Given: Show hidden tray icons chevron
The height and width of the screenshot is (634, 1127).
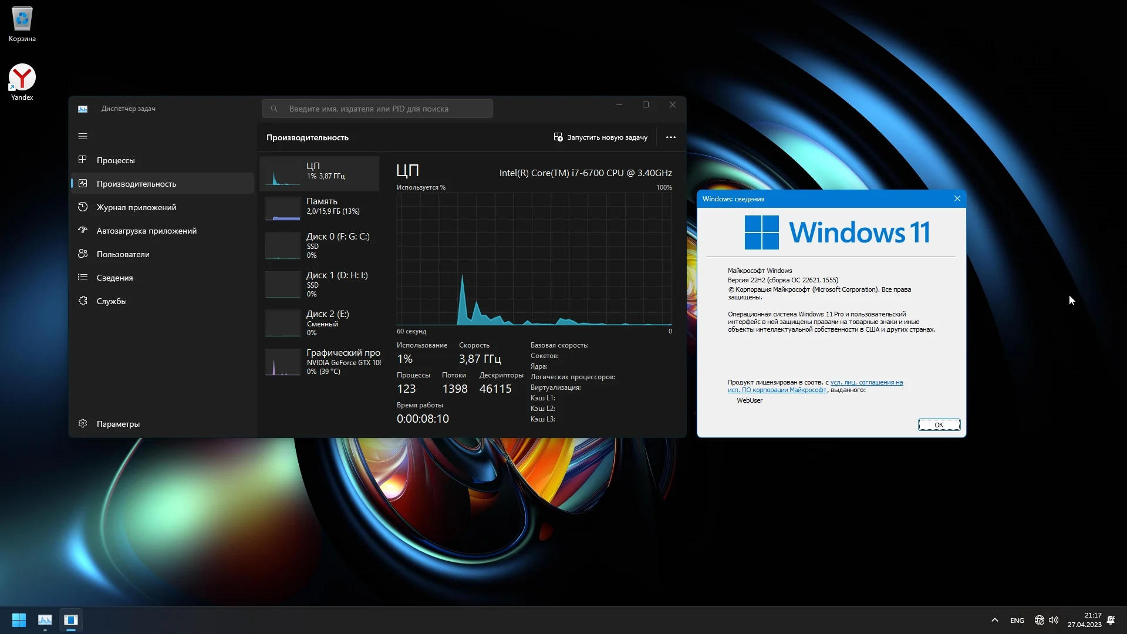Looking at the screenshot, I should [x=994, y=620].
